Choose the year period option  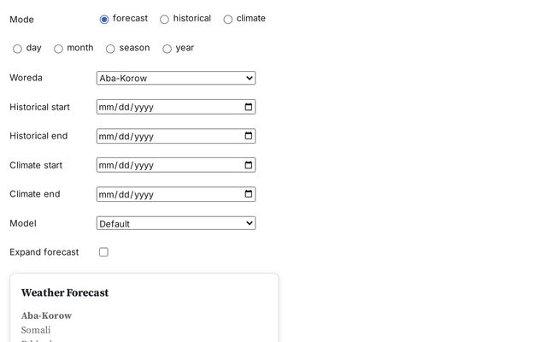click(167, 49)
